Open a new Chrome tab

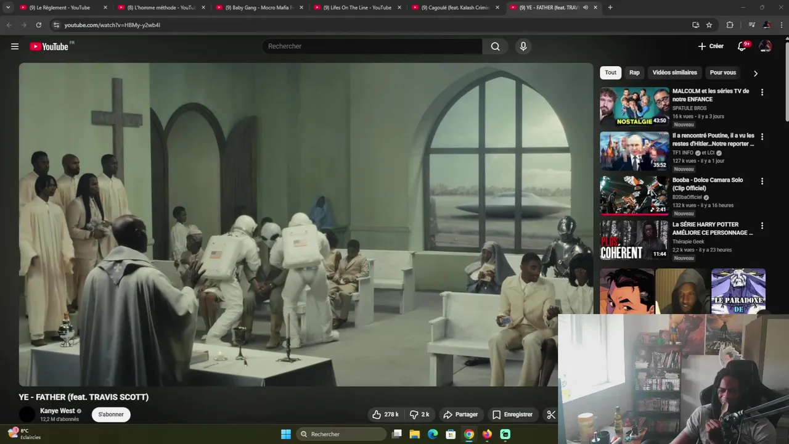click(610, 7)
